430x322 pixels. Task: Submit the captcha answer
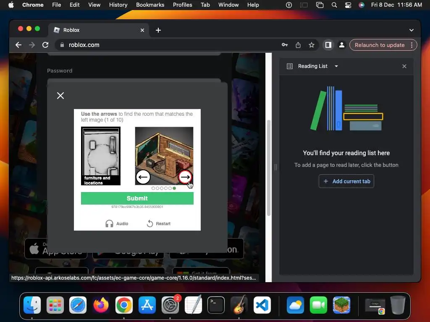137,198
